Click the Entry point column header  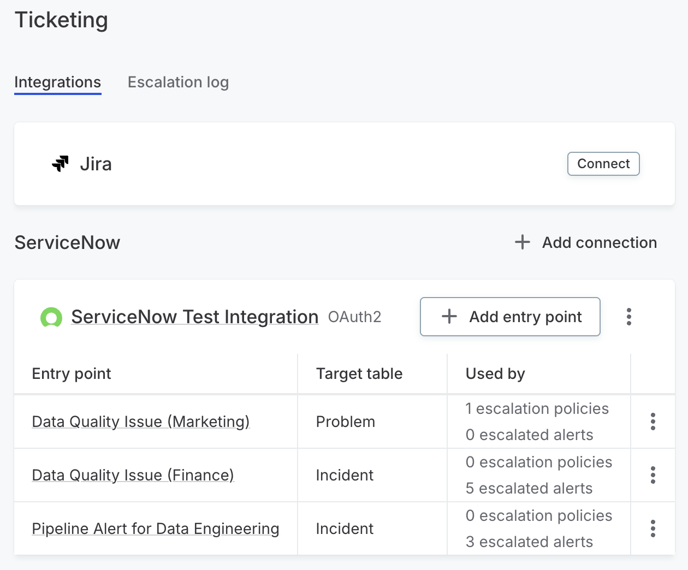coord(72,373)
